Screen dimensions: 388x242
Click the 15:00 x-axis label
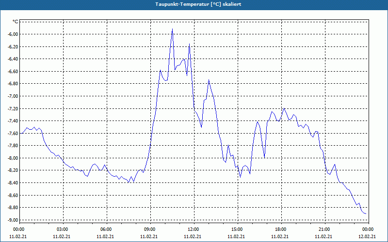[x=238, y=229]
